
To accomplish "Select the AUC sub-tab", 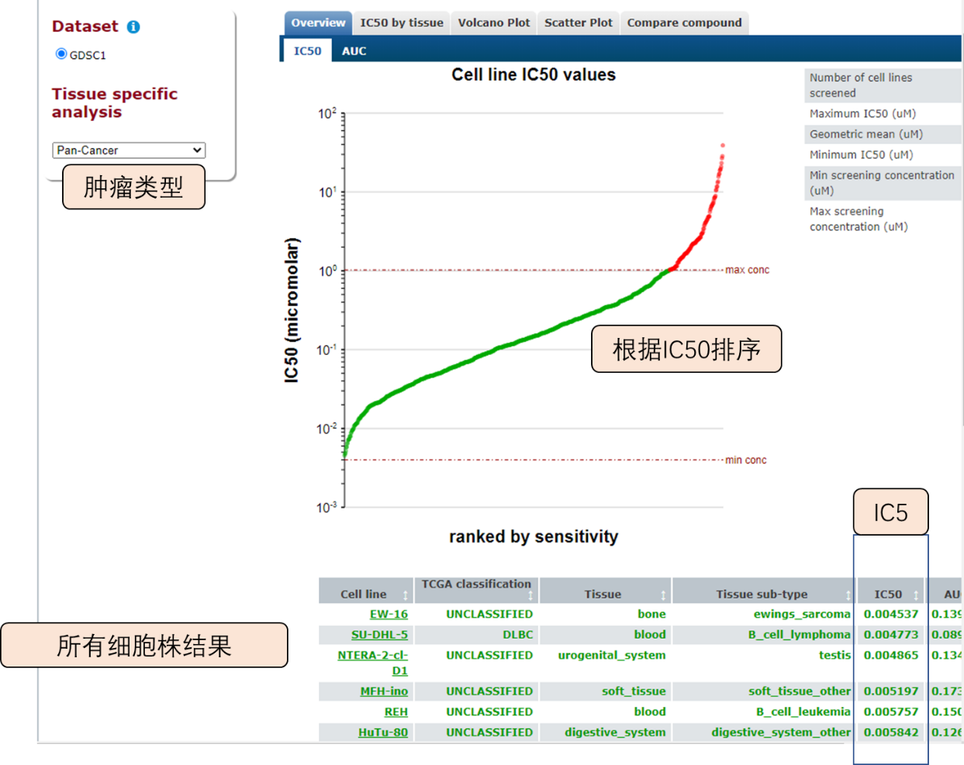I will [x=354, y=50].
